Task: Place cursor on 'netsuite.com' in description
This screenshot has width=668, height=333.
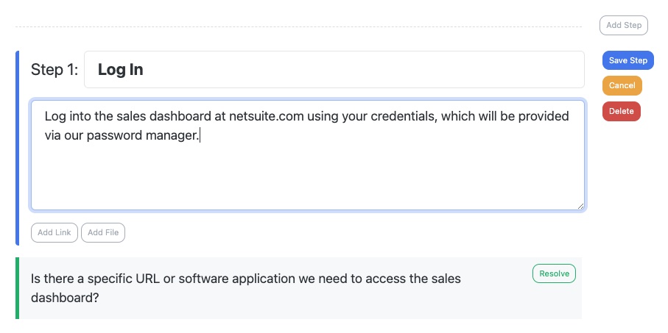Action: 267,116
